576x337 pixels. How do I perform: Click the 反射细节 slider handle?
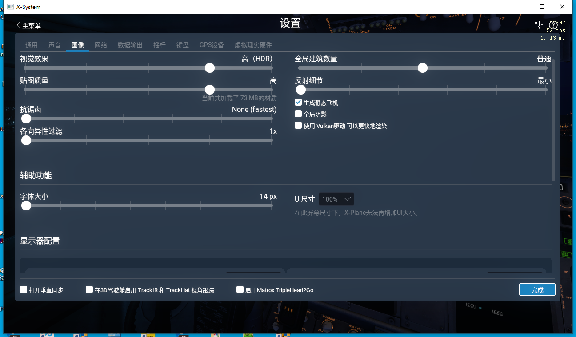coord(301,90)
